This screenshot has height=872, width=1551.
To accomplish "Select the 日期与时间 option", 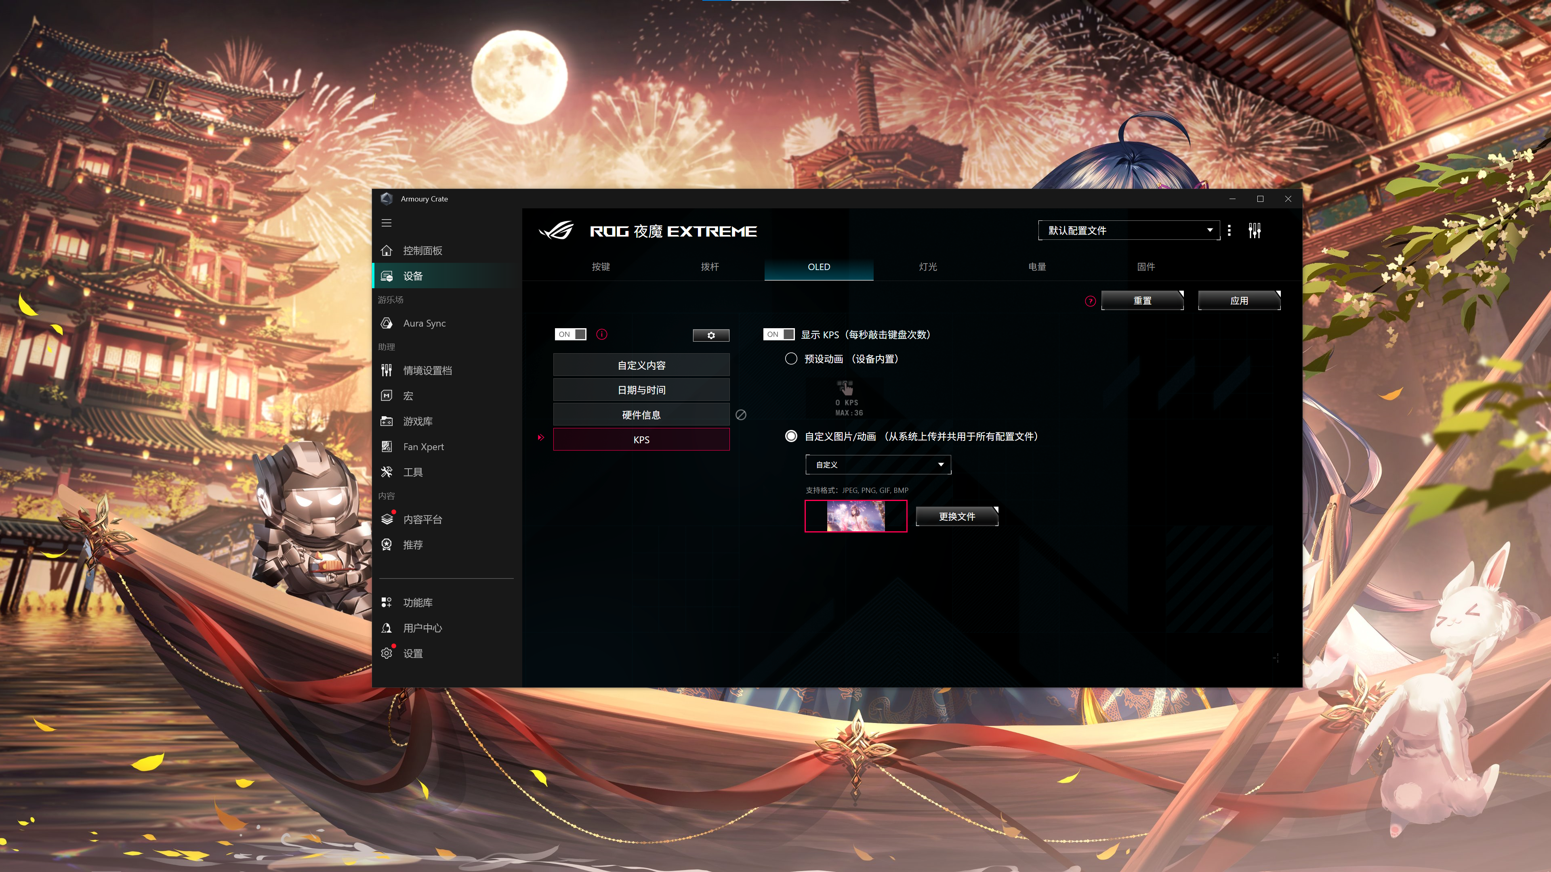I will point(641,390).
